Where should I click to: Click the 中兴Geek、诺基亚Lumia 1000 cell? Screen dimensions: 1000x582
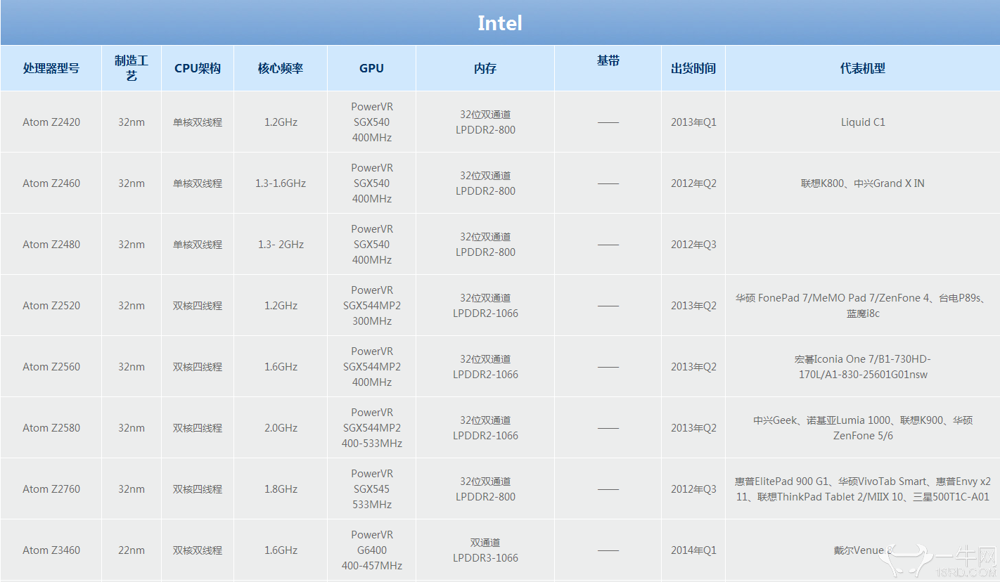(863, 428)
